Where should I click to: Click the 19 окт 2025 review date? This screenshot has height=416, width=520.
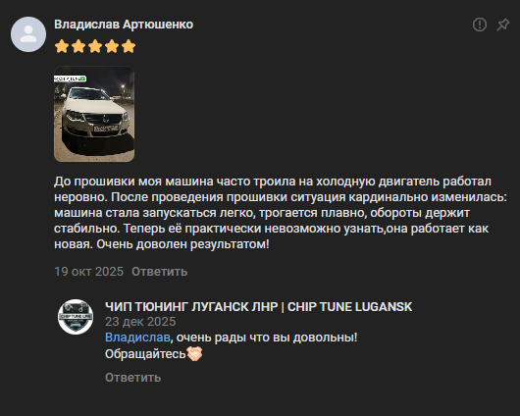[x=89, y=272]
